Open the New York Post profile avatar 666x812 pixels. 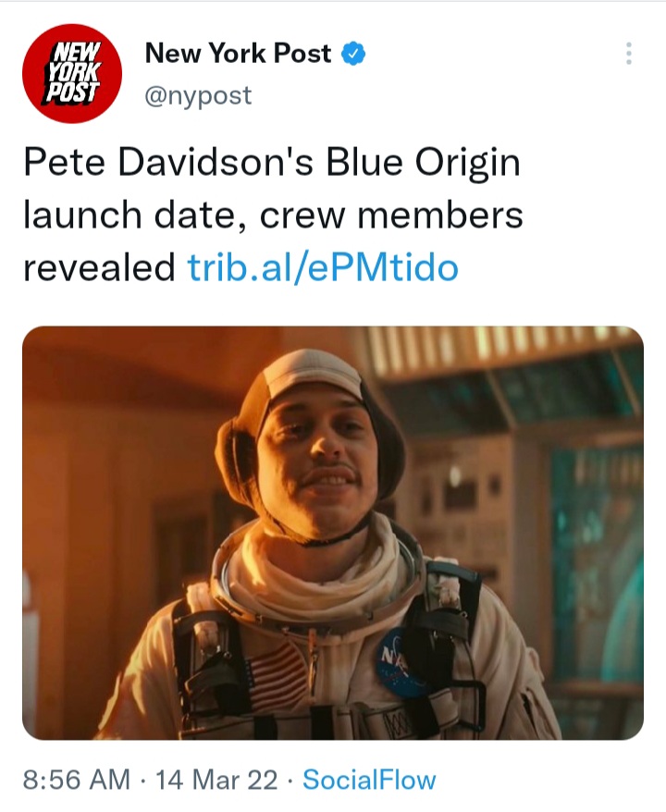[x=72, y=74]
